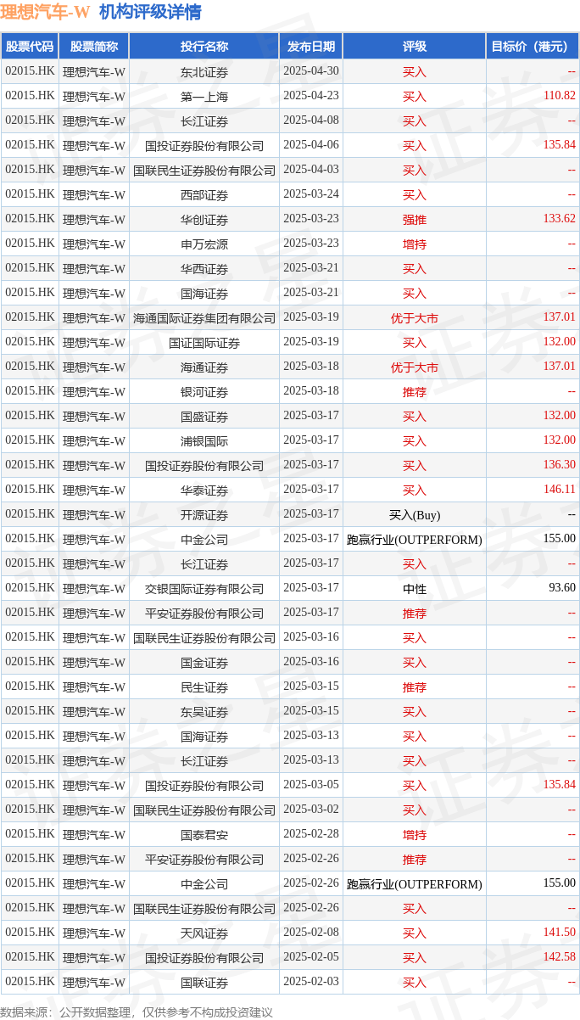This screenshot has width=580, height=1020.
Task: Click 国盛证券 broker name
Action: [204, 417]
